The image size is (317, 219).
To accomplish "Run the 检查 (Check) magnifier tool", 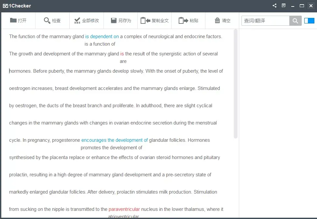I will pos(47,21).
